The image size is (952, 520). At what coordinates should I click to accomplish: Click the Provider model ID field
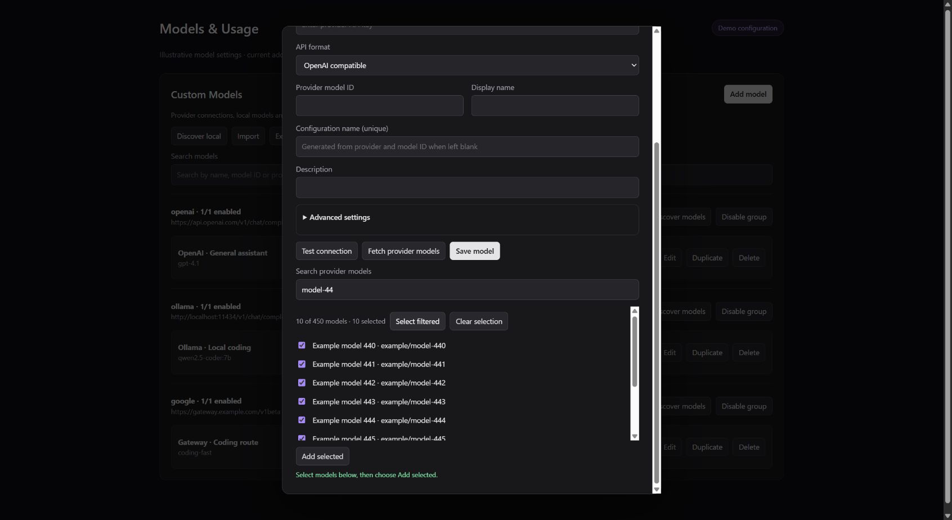point(379,106)
